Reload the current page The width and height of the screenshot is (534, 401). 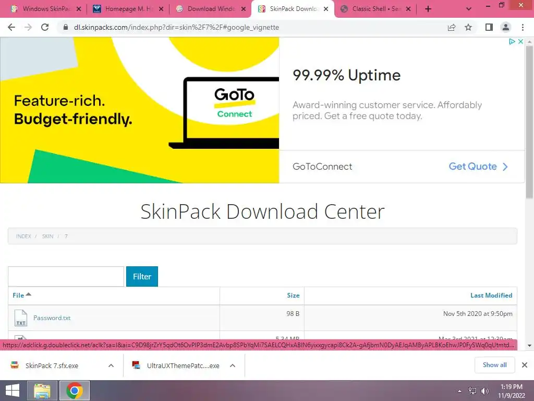45,27
